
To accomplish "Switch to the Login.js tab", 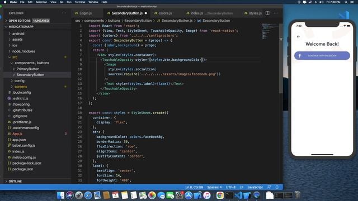I will pyautogui.click(x=86, y=13).
